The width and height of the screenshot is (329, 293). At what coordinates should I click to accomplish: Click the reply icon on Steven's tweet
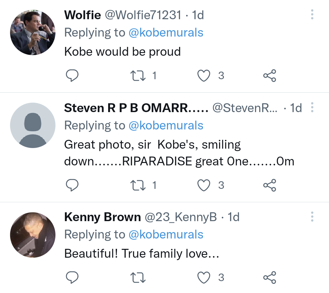pyautogui.click(x=72, y=185)
